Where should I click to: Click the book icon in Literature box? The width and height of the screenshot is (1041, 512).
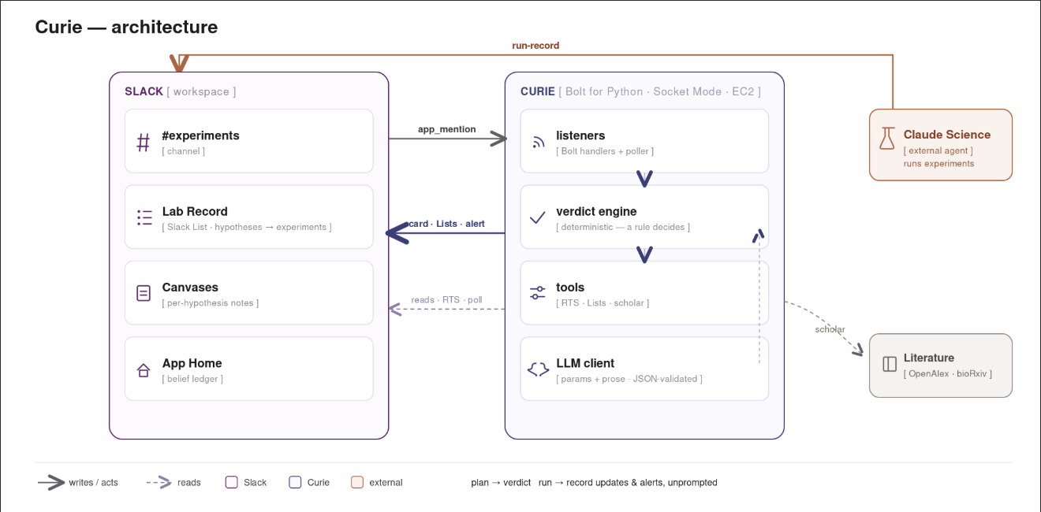point(890,364)
